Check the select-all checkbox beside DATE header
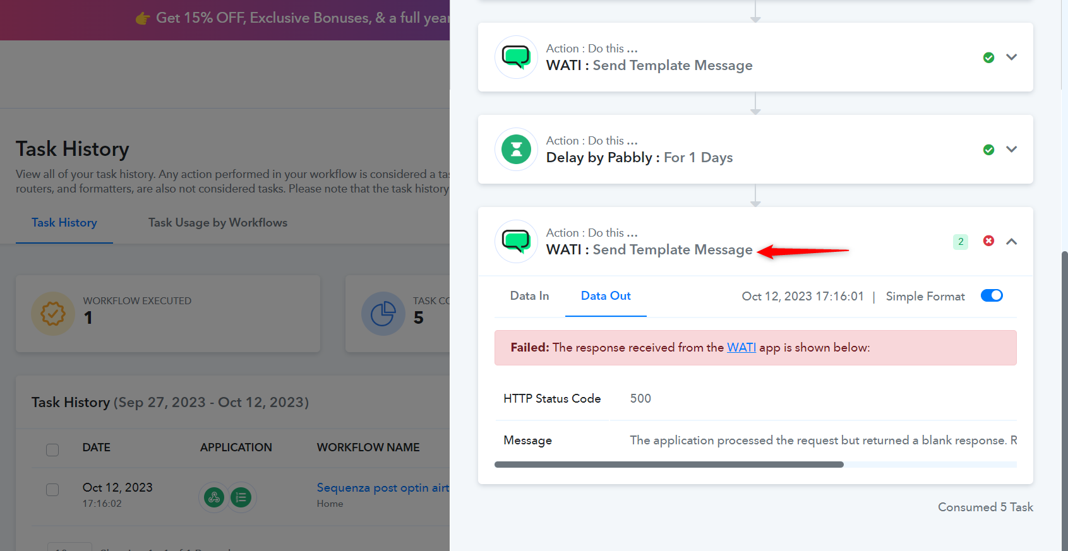The image size is (1068, 551). point(52,449)
